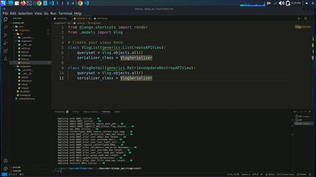Click the new terminal plus icon
This screenshot has height=177, width=316.
point(295,112)
